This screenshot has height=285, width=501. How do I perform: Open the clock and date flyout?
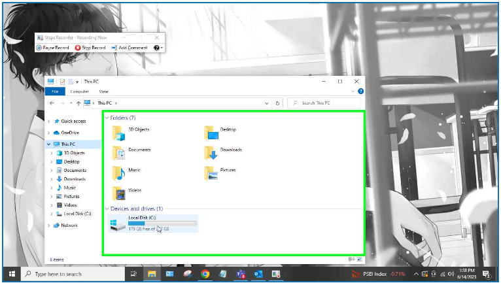[467, 274]
